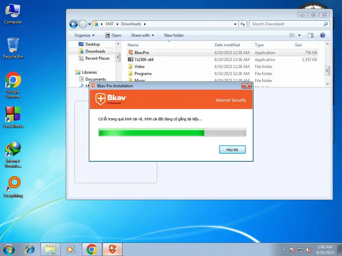The image size is (342, 256).
Task: Open Everything search desktop shortcut
Action: 13,187
